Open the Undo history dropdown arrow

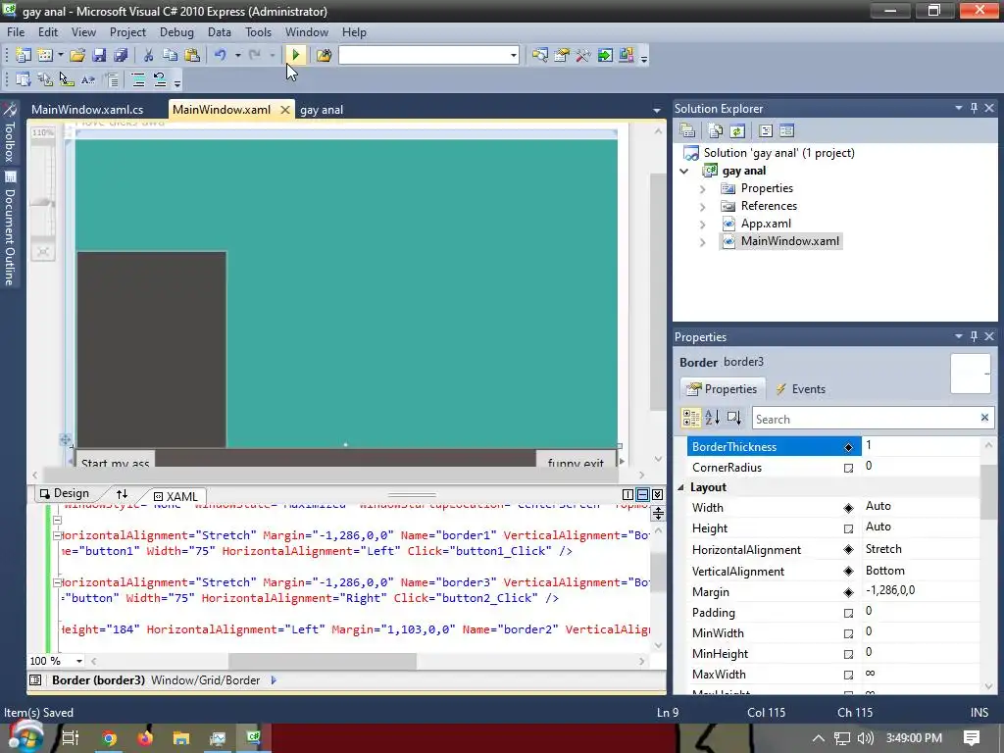[237, 55]
